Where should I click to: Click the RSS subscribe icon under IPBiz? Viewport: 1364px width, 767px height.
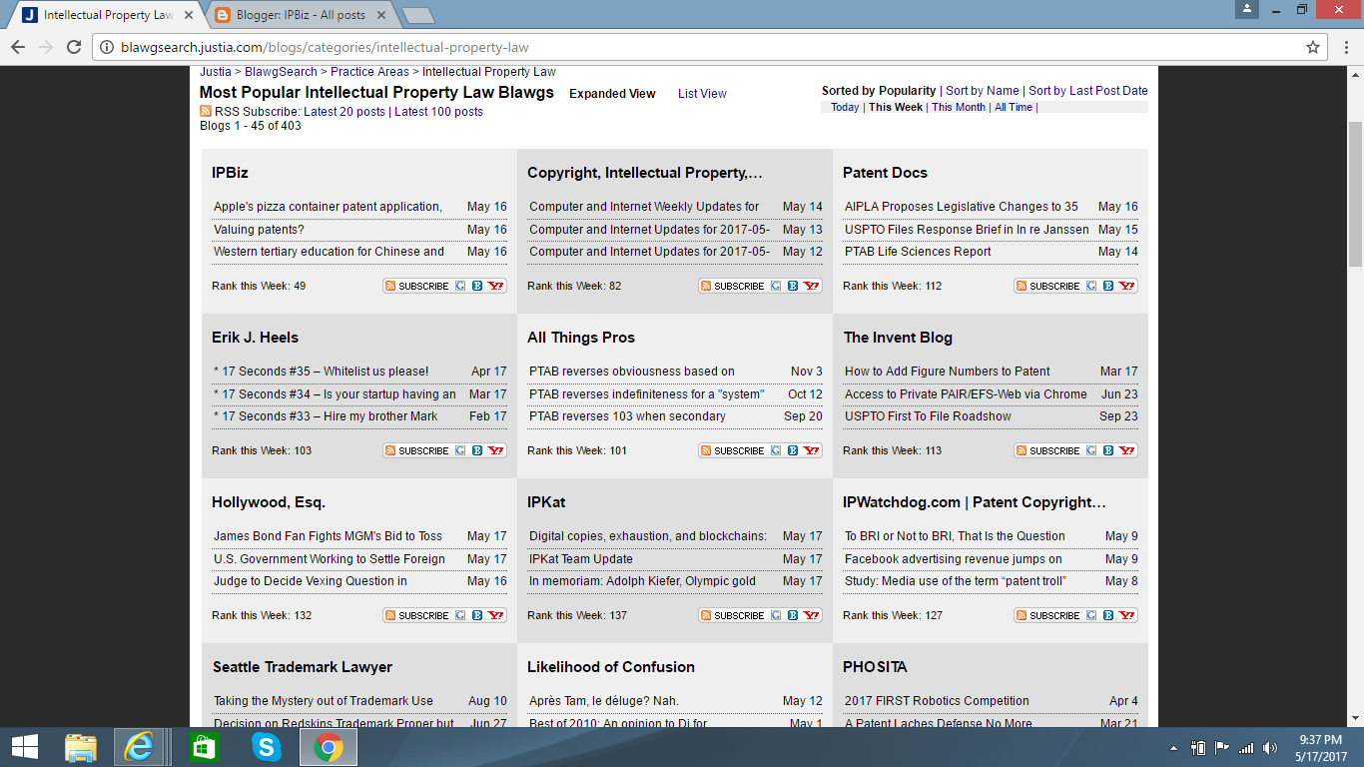pos(390,286)
